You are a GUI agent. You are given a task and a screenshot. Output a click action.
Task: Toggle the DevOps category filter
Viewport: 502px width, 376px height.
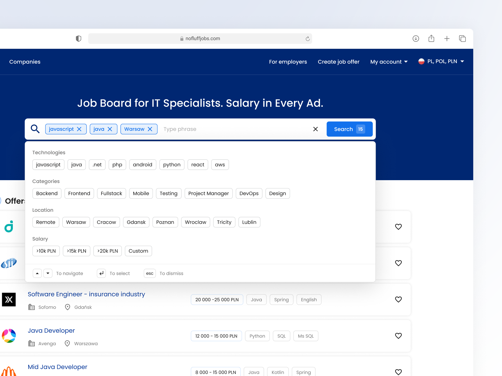point(249,193)
